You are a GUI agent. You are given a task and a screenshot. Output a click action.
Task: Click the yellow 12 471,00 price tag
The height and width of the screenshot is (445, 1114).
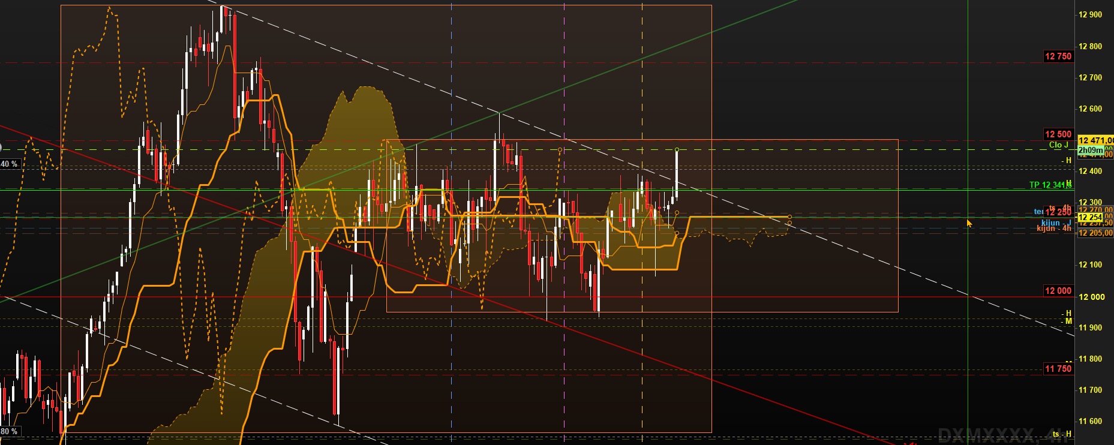(x=1095, y=140)
